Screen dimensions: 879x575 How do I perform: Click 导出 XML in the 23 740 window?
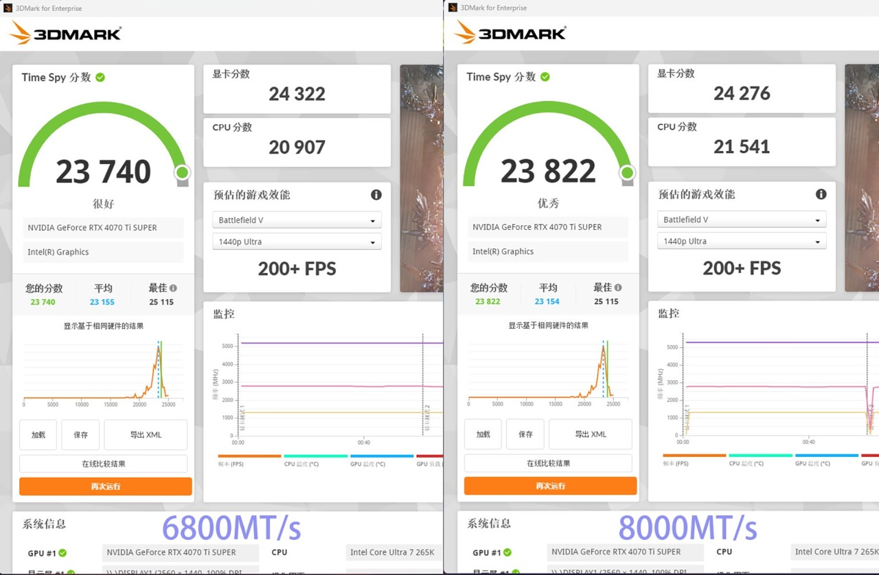pyautogui.click(x=146, y=435)
